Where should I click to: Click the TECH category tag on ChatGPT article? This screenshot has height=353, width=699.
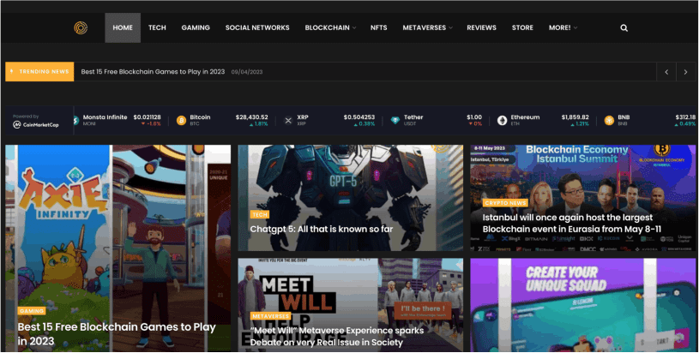pyautogui.click(x=260, y=214)
